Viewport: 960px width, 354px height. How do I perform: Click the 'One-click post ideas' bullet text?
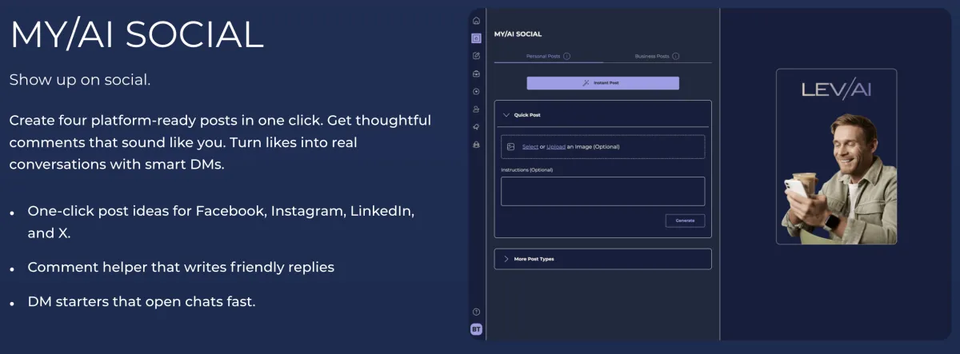pyautogui.click(x=221, y=222)
